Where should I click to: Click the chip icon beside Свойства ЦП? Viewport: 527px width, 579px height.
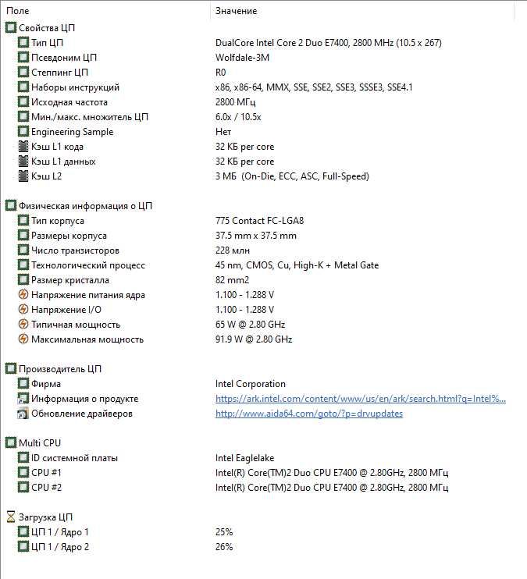(x=11, y=27)
